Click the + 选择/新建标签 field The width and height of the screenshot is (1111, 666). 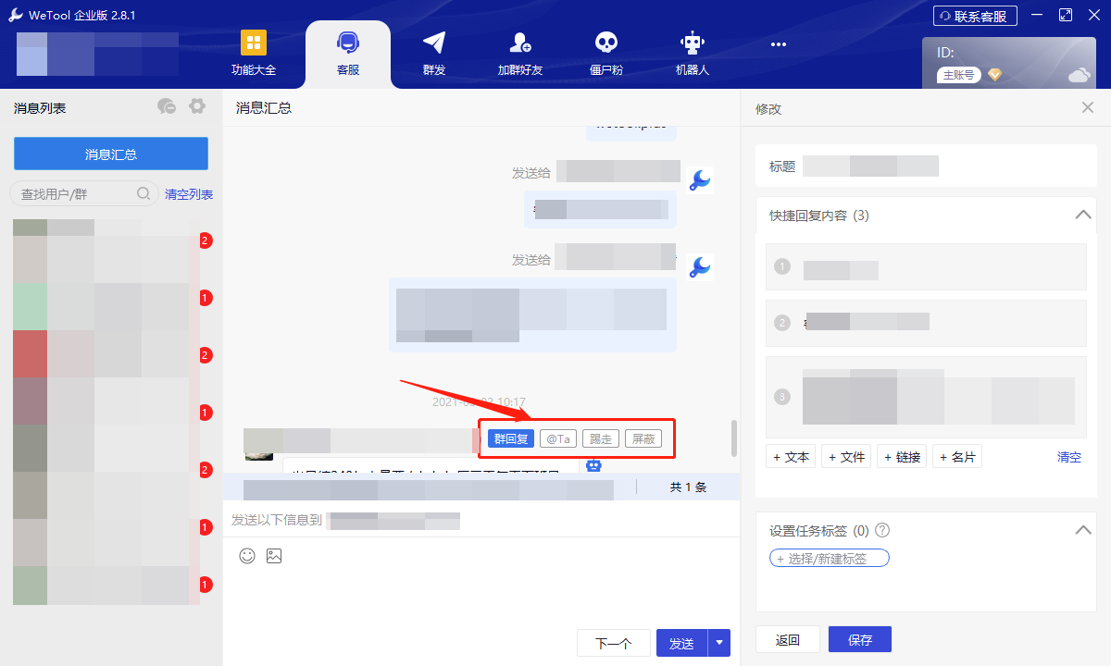coord(830,558)
